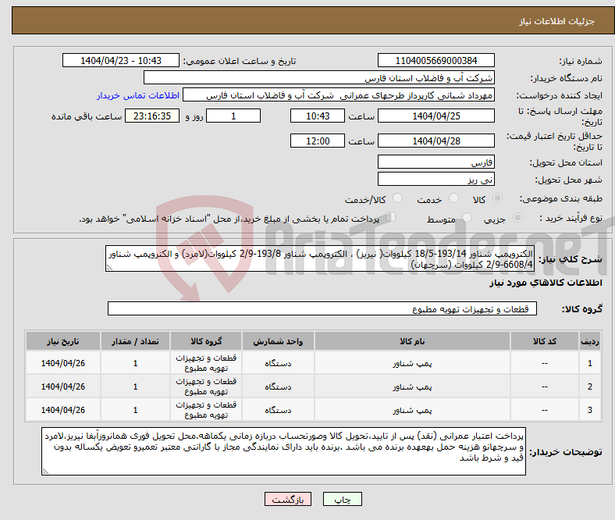Click the price validity date 1404/04/28 field
The height and width of the screenshot is (520, 615).
click(x=435, y=141)
